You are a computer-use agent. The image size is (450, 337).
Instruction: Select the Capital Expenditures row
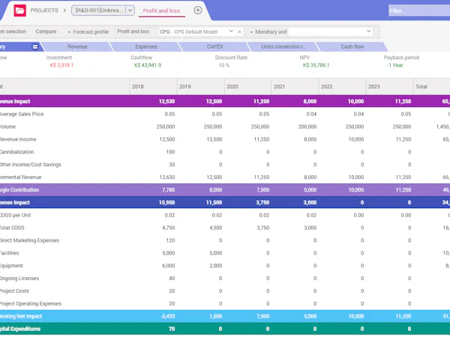pos(225,329)
